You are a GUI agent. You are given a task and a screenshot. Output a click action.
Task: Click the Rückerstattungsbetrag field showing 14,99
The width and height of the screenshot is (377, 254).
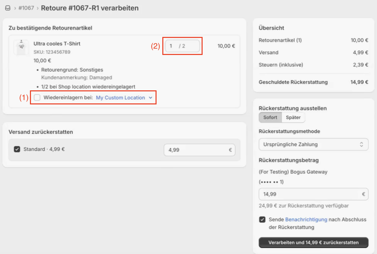pos(310,194)
